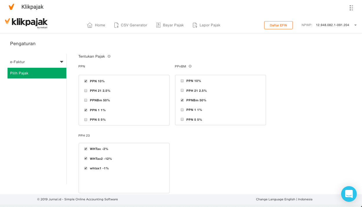
Task: Click the Lapor Pajak document icon
Action: pos(195,25)
